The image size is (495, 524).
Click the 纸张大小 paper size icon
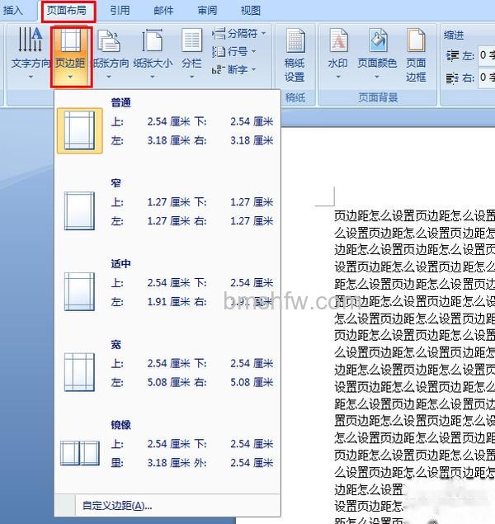pos(153,40)
